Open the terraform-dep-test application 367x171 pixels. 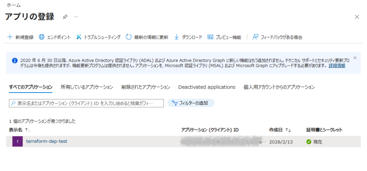pos(47,141)
